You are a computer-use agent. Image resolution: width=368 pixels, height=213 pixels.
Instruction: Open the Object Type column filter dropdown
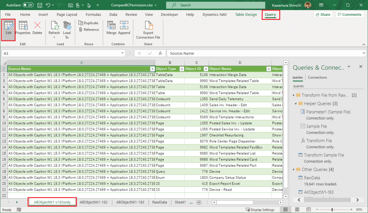point(181,69)
